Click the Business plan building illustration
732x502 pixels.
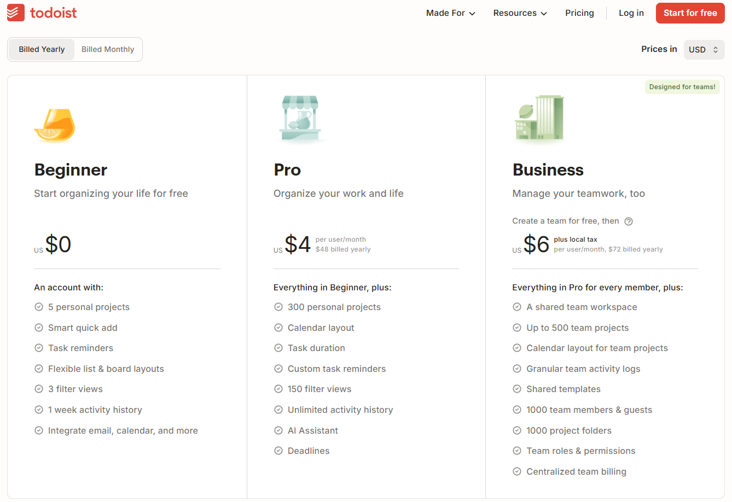pos(539,118)
